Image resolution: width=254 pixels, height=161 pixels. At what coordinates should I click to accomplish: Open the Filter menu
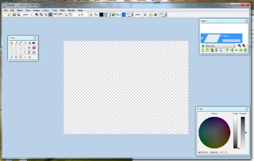click(x=63, y=10)
